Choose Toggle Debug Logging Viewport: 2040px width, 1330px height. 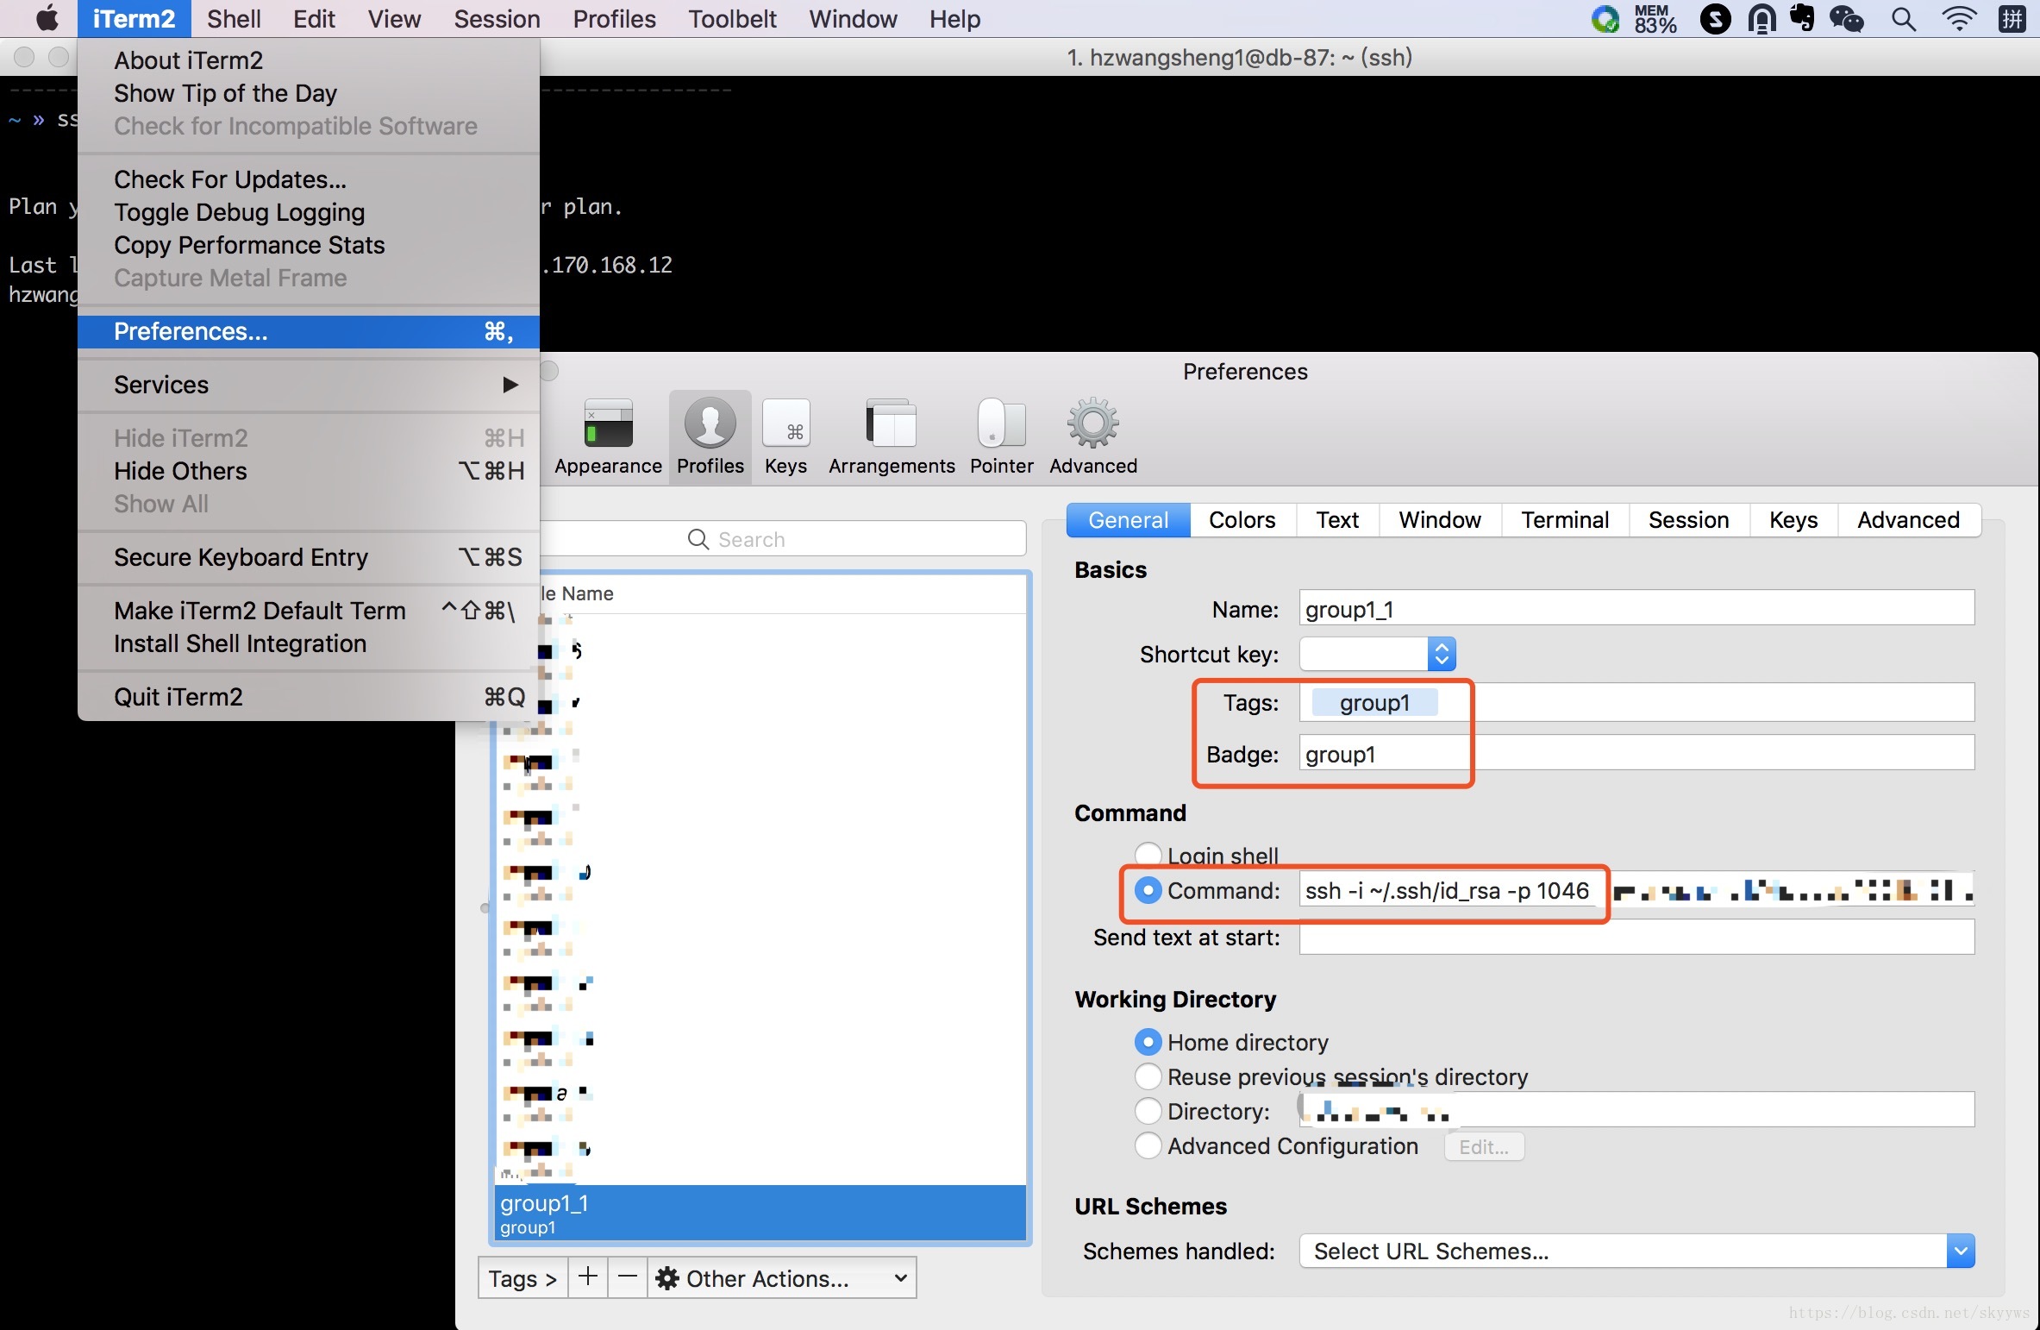click(x=308, y=212)
